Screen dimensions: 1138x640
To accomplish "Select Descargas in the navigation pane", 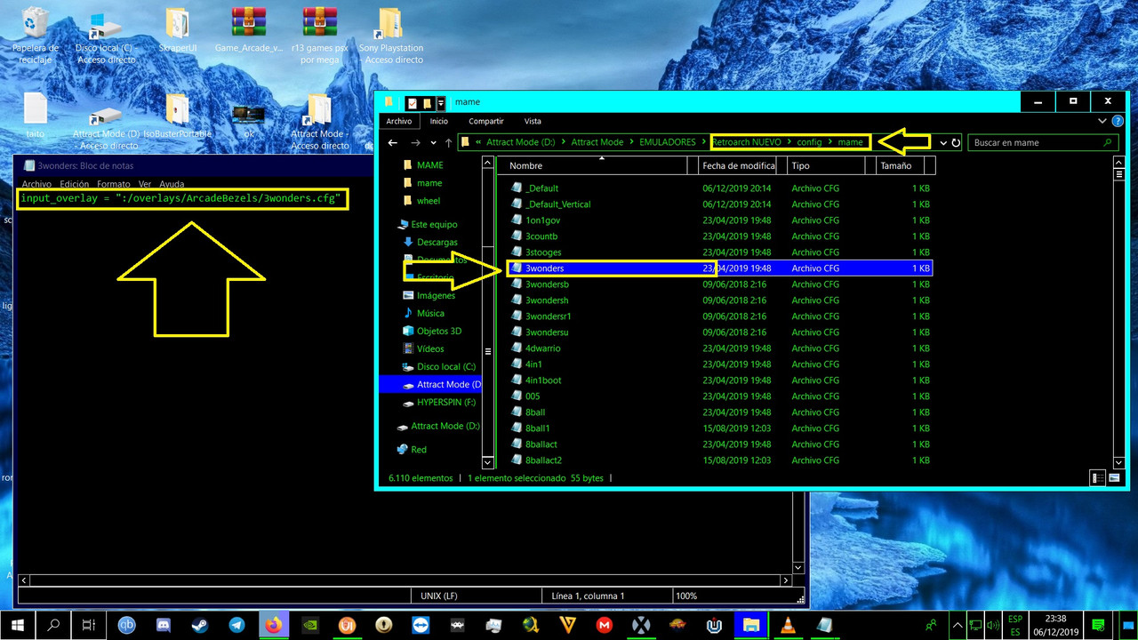I will pyautogui.click(x=437, y=242).
